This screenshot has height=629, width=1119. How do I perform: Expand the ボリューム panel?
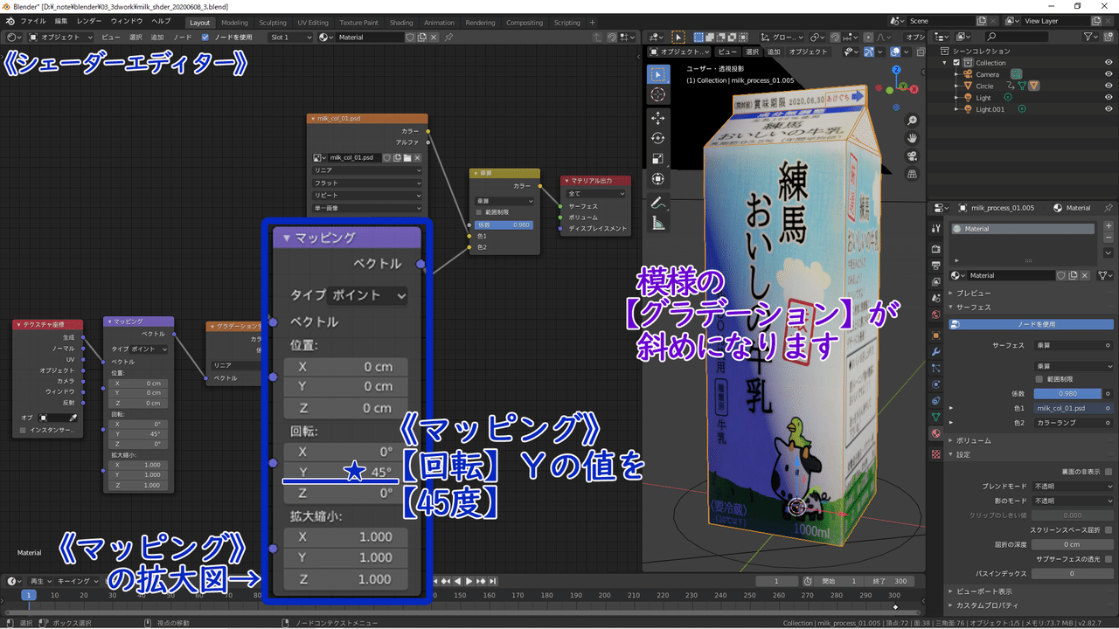(975, 441)
